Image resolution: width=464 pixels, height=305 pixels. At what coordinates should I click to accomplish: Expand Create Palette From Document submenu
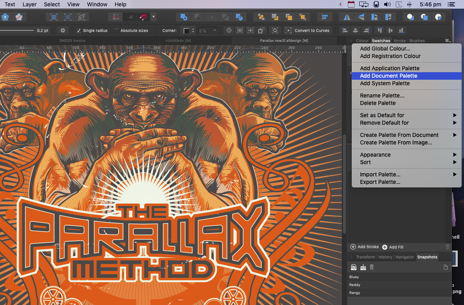407,135
